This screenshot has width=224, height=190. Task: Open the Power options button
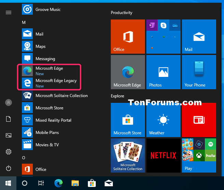pyautogui.click(x=9, y=168)
